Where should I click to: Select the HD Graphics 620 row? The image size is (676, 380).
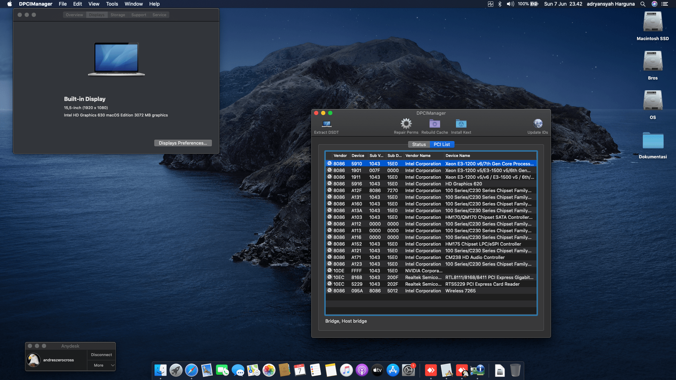click(431, 184)
